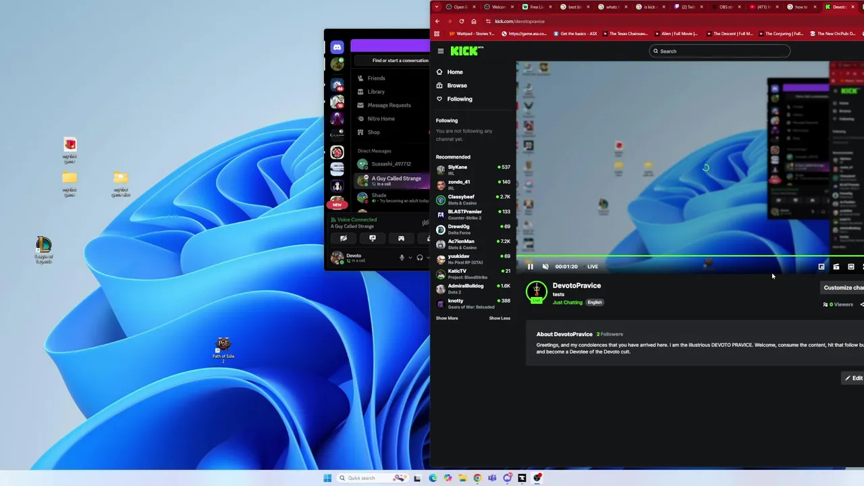This screenshot has height=486, width=864.
Task: Open Nitro Home in Discord
Action: click(390, 119)
